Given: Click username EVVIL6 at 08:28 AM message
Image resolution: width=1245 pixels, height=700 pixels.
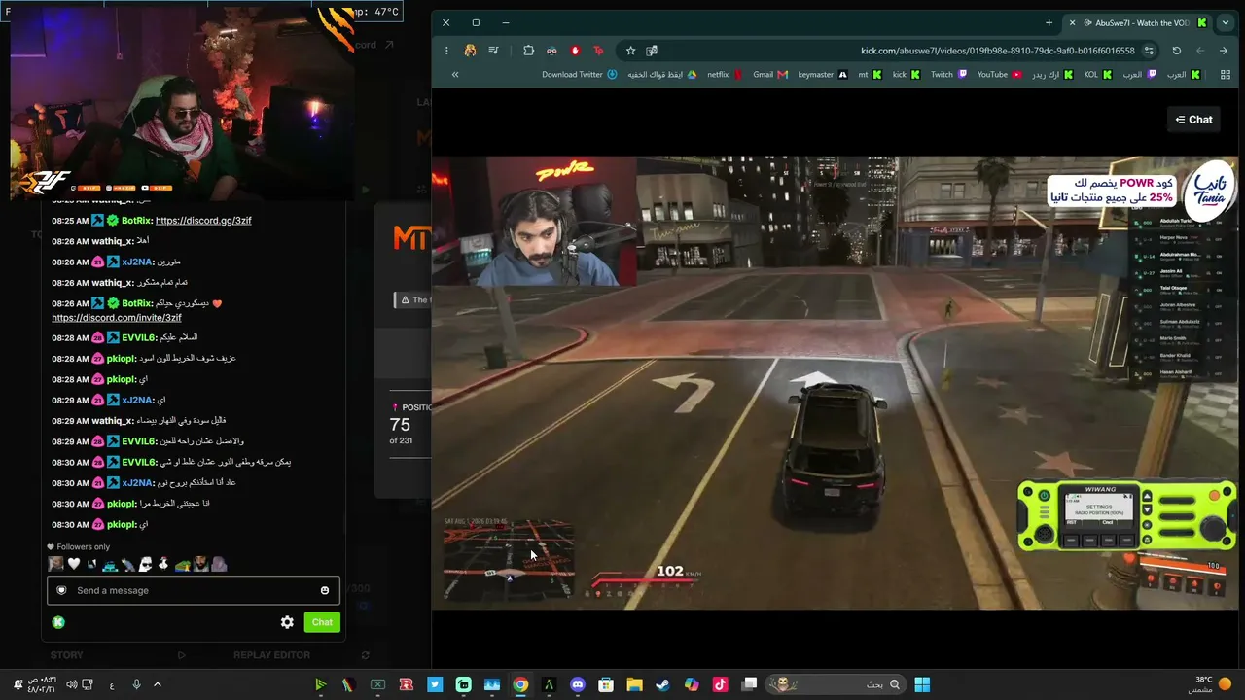Looking at the screenshot, I should pyautogui.click(x=140, y=337).
